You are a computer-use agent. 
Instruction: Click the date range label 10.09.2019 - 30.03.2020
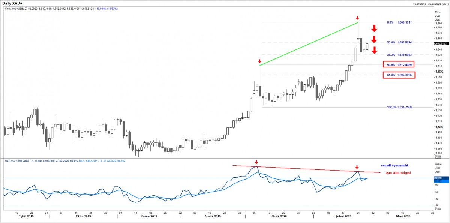(x=427, y=3)
